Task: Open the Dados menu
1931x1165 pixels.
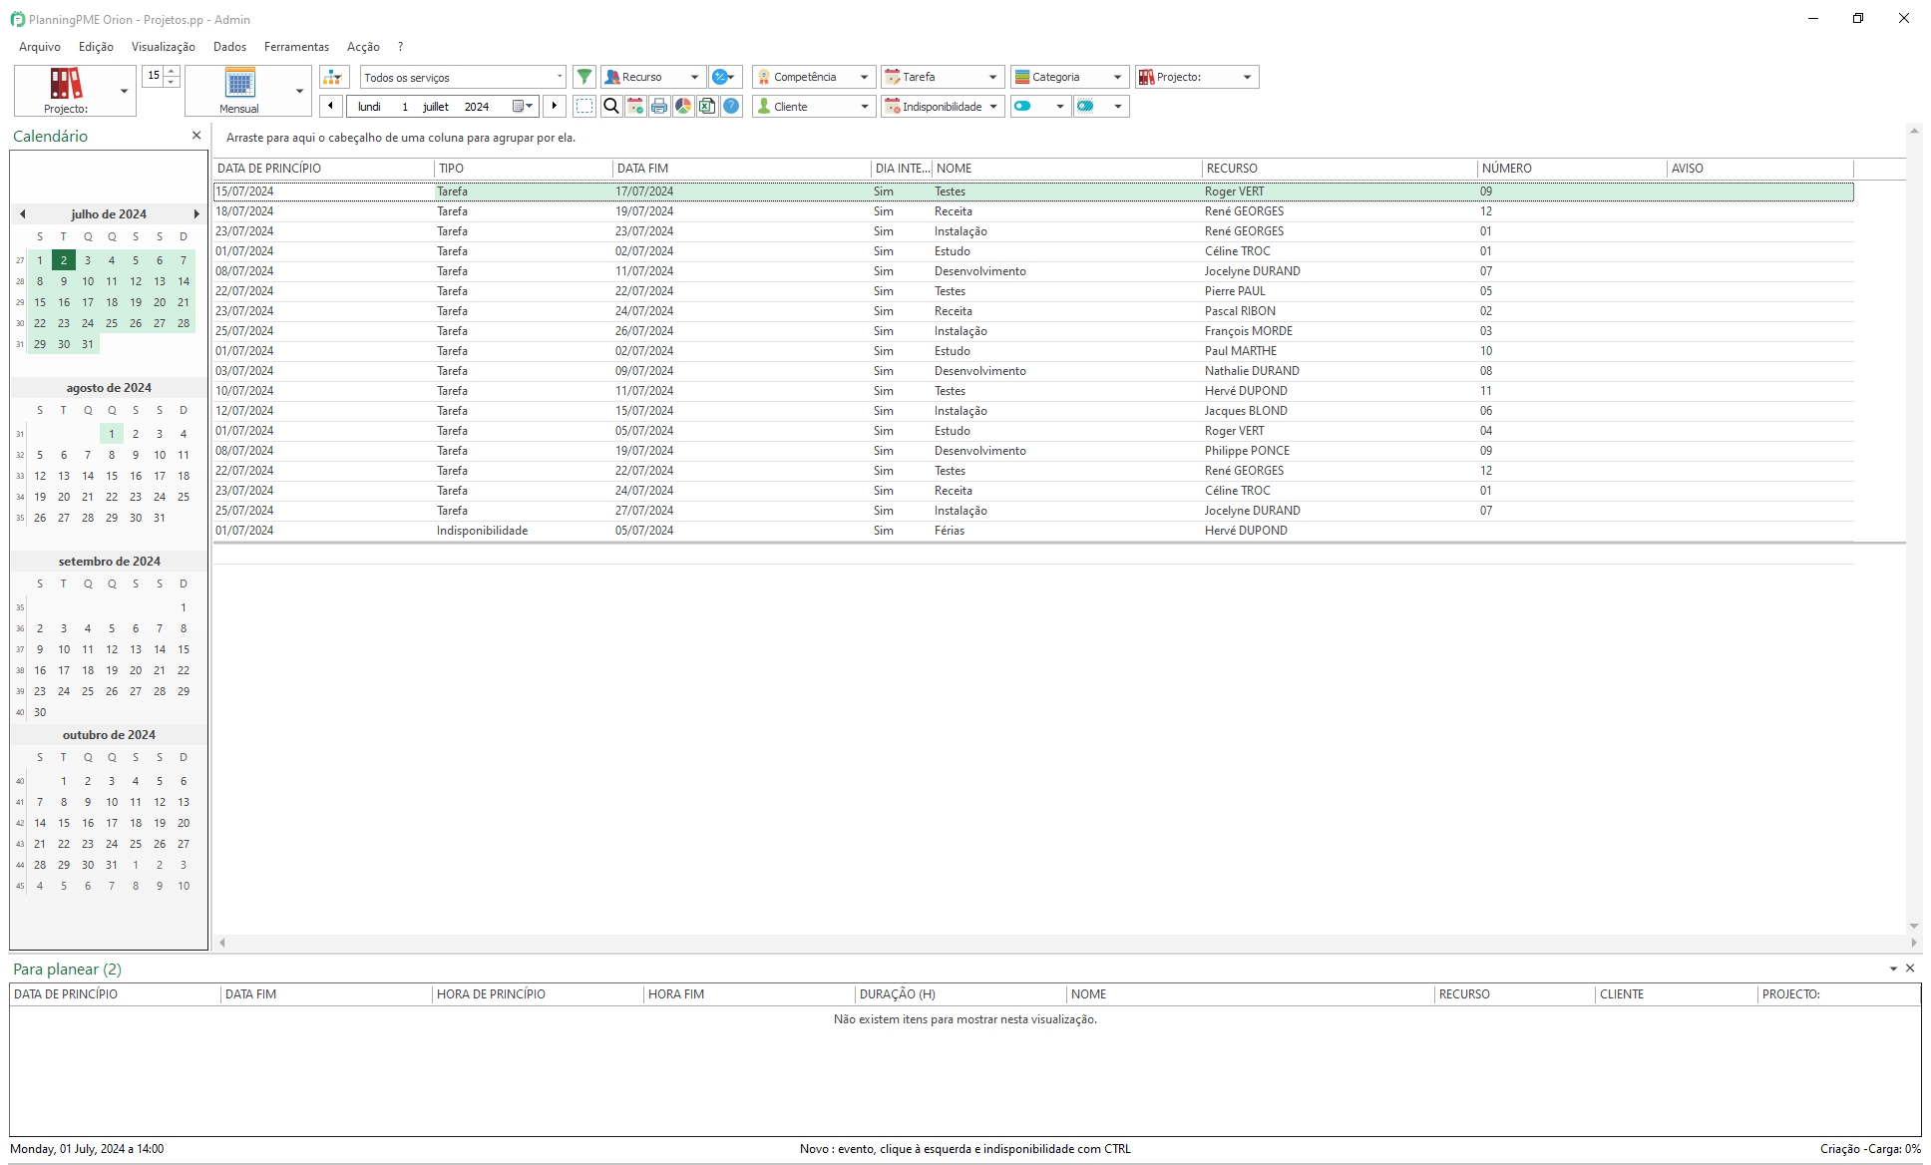Action: coord(229,47)
